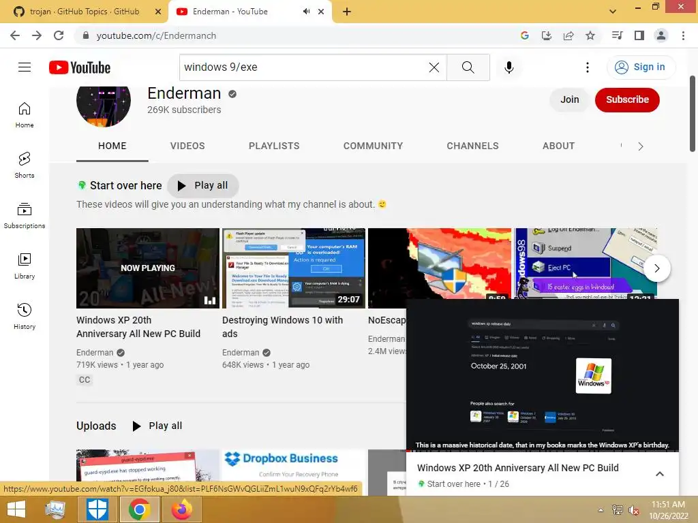Switch to the HOME channel tab
Screen dimensions: 698x523
pos(112,146)
